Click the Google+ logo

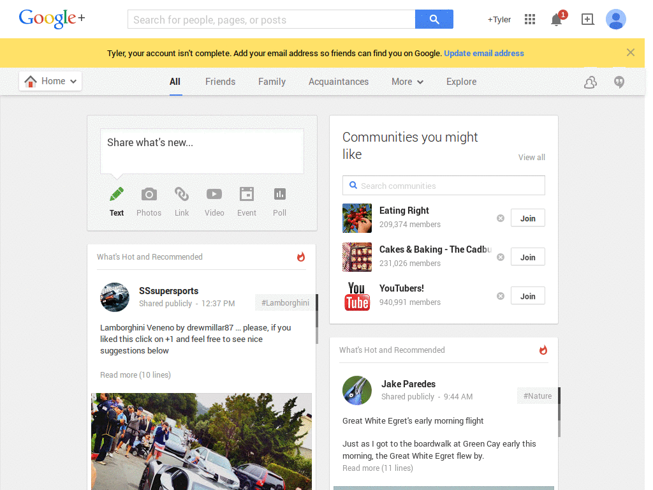pyautogui.click(x=52, y=19)
